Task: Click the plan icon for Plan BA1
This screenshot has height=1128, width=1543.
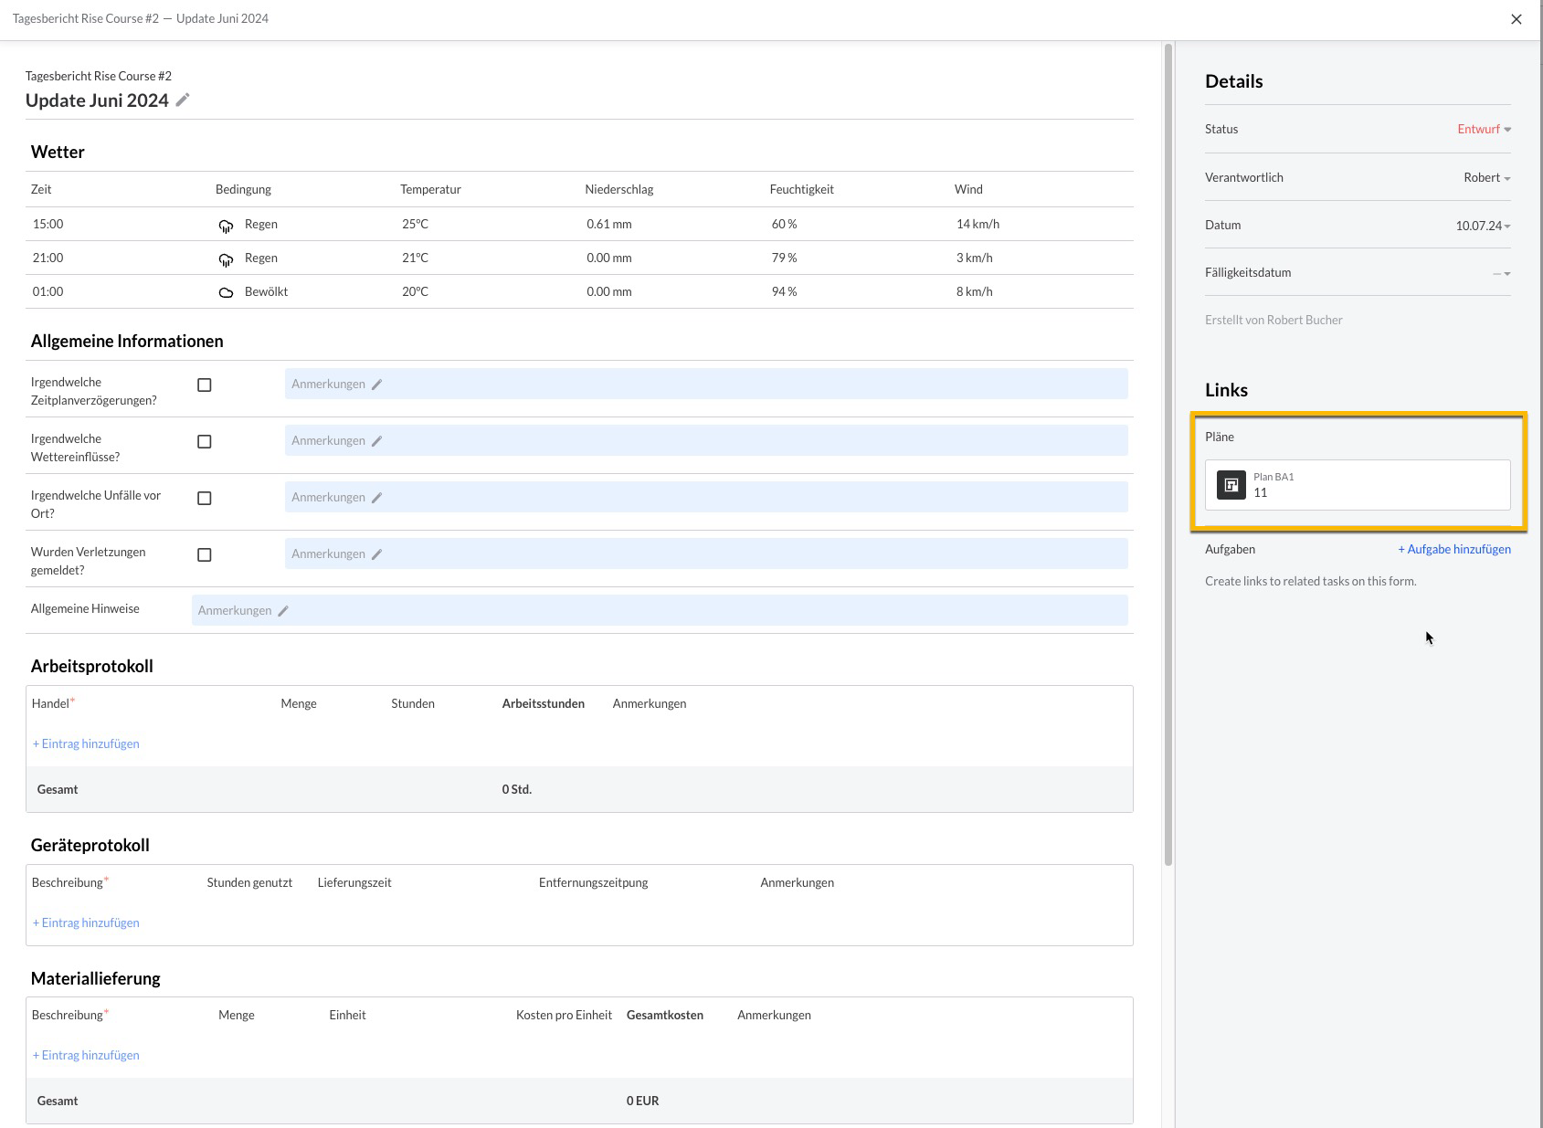Action: [x=1231, y=485]
